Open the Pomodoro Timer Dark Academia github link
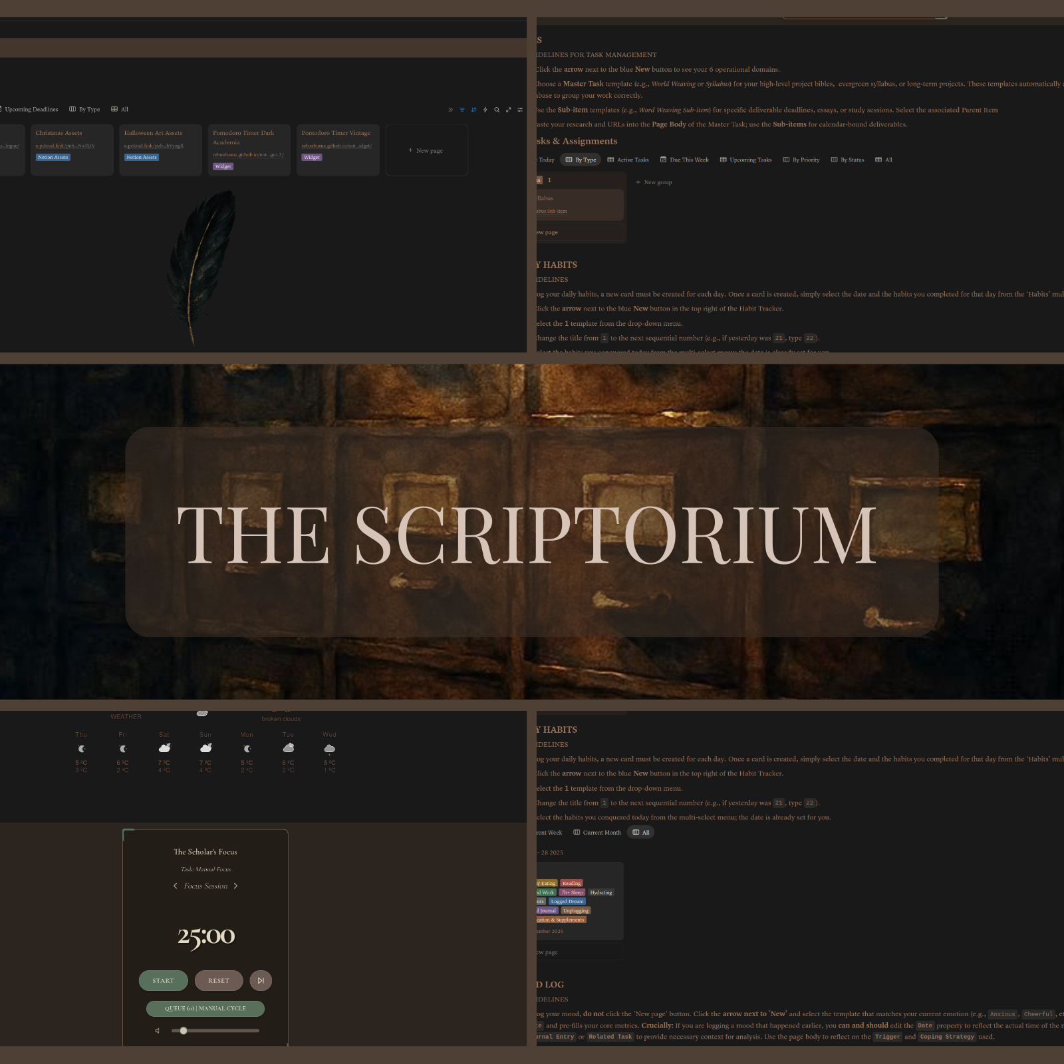The image size is (1064, 1064). pos(248,154)
